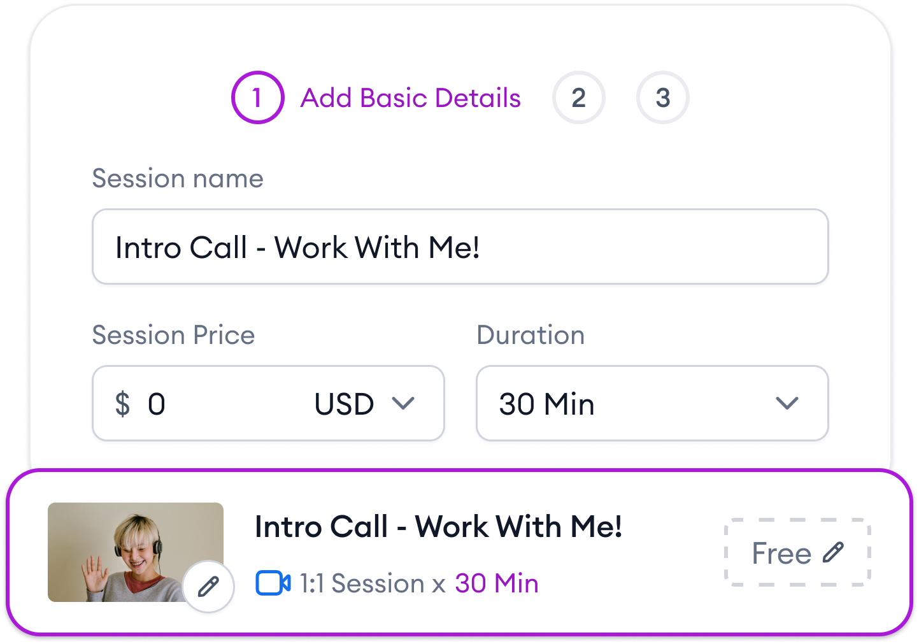Click the numeral 2 step circle

(579, 97)
